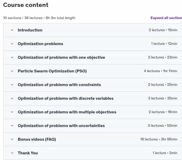Expand chevron beside uncertainties section
Image resolution: width=182 pixels, height=160 pixels.
point(12,126)
